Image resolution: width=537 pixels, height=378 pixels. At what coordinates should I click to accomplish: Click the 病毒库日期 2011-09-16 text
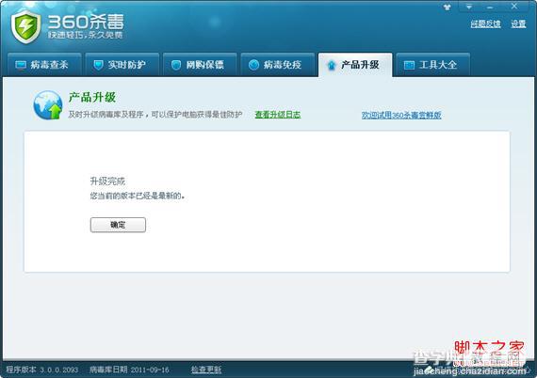click(129, 370)
